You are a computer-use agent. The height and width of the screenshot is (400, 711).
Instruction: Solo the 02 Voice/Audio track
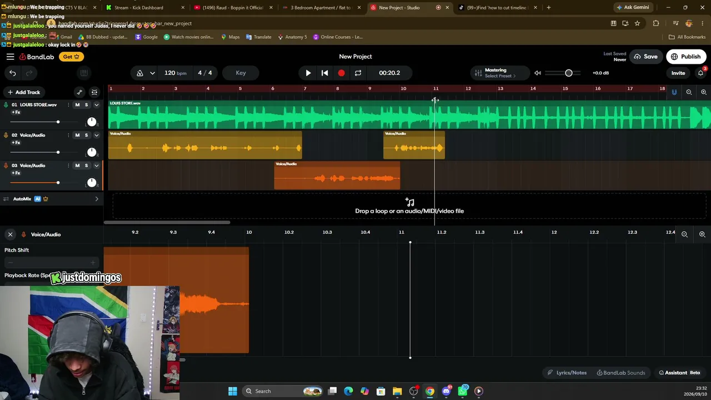tap(86, 135)
